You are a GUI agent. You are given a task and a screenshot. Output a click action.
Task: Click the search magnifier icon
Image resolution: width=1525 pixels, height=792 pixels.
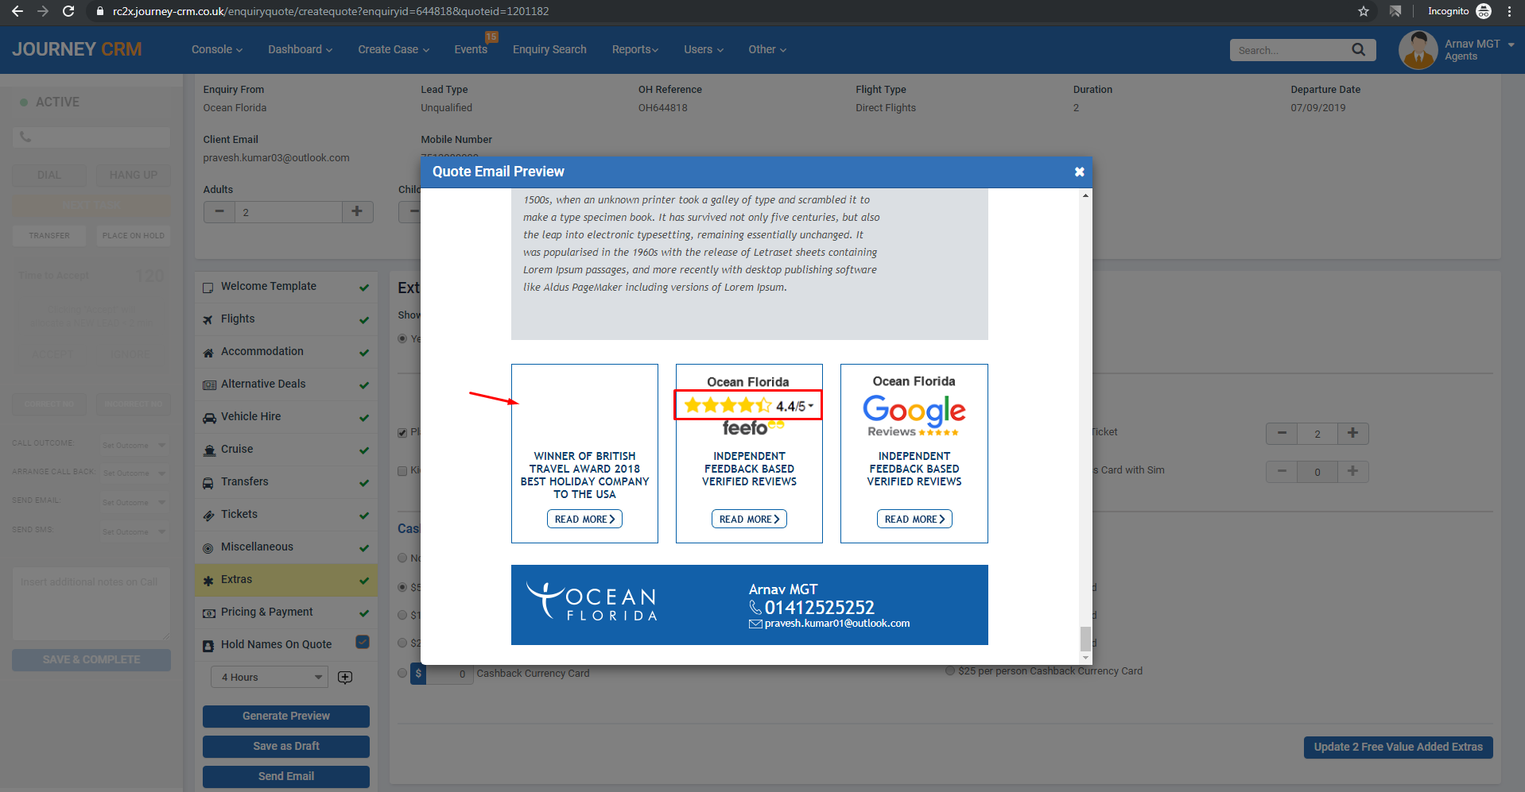pos(1358,49)
